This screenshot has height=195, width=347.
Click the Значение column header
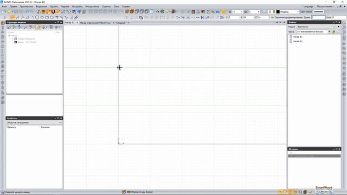(x=45, y=127)
